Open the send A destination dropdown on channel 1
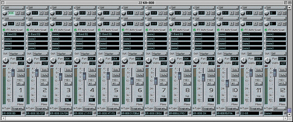This screenshot has width=293, height=122. pyautogui.click(x=14, y=8)
